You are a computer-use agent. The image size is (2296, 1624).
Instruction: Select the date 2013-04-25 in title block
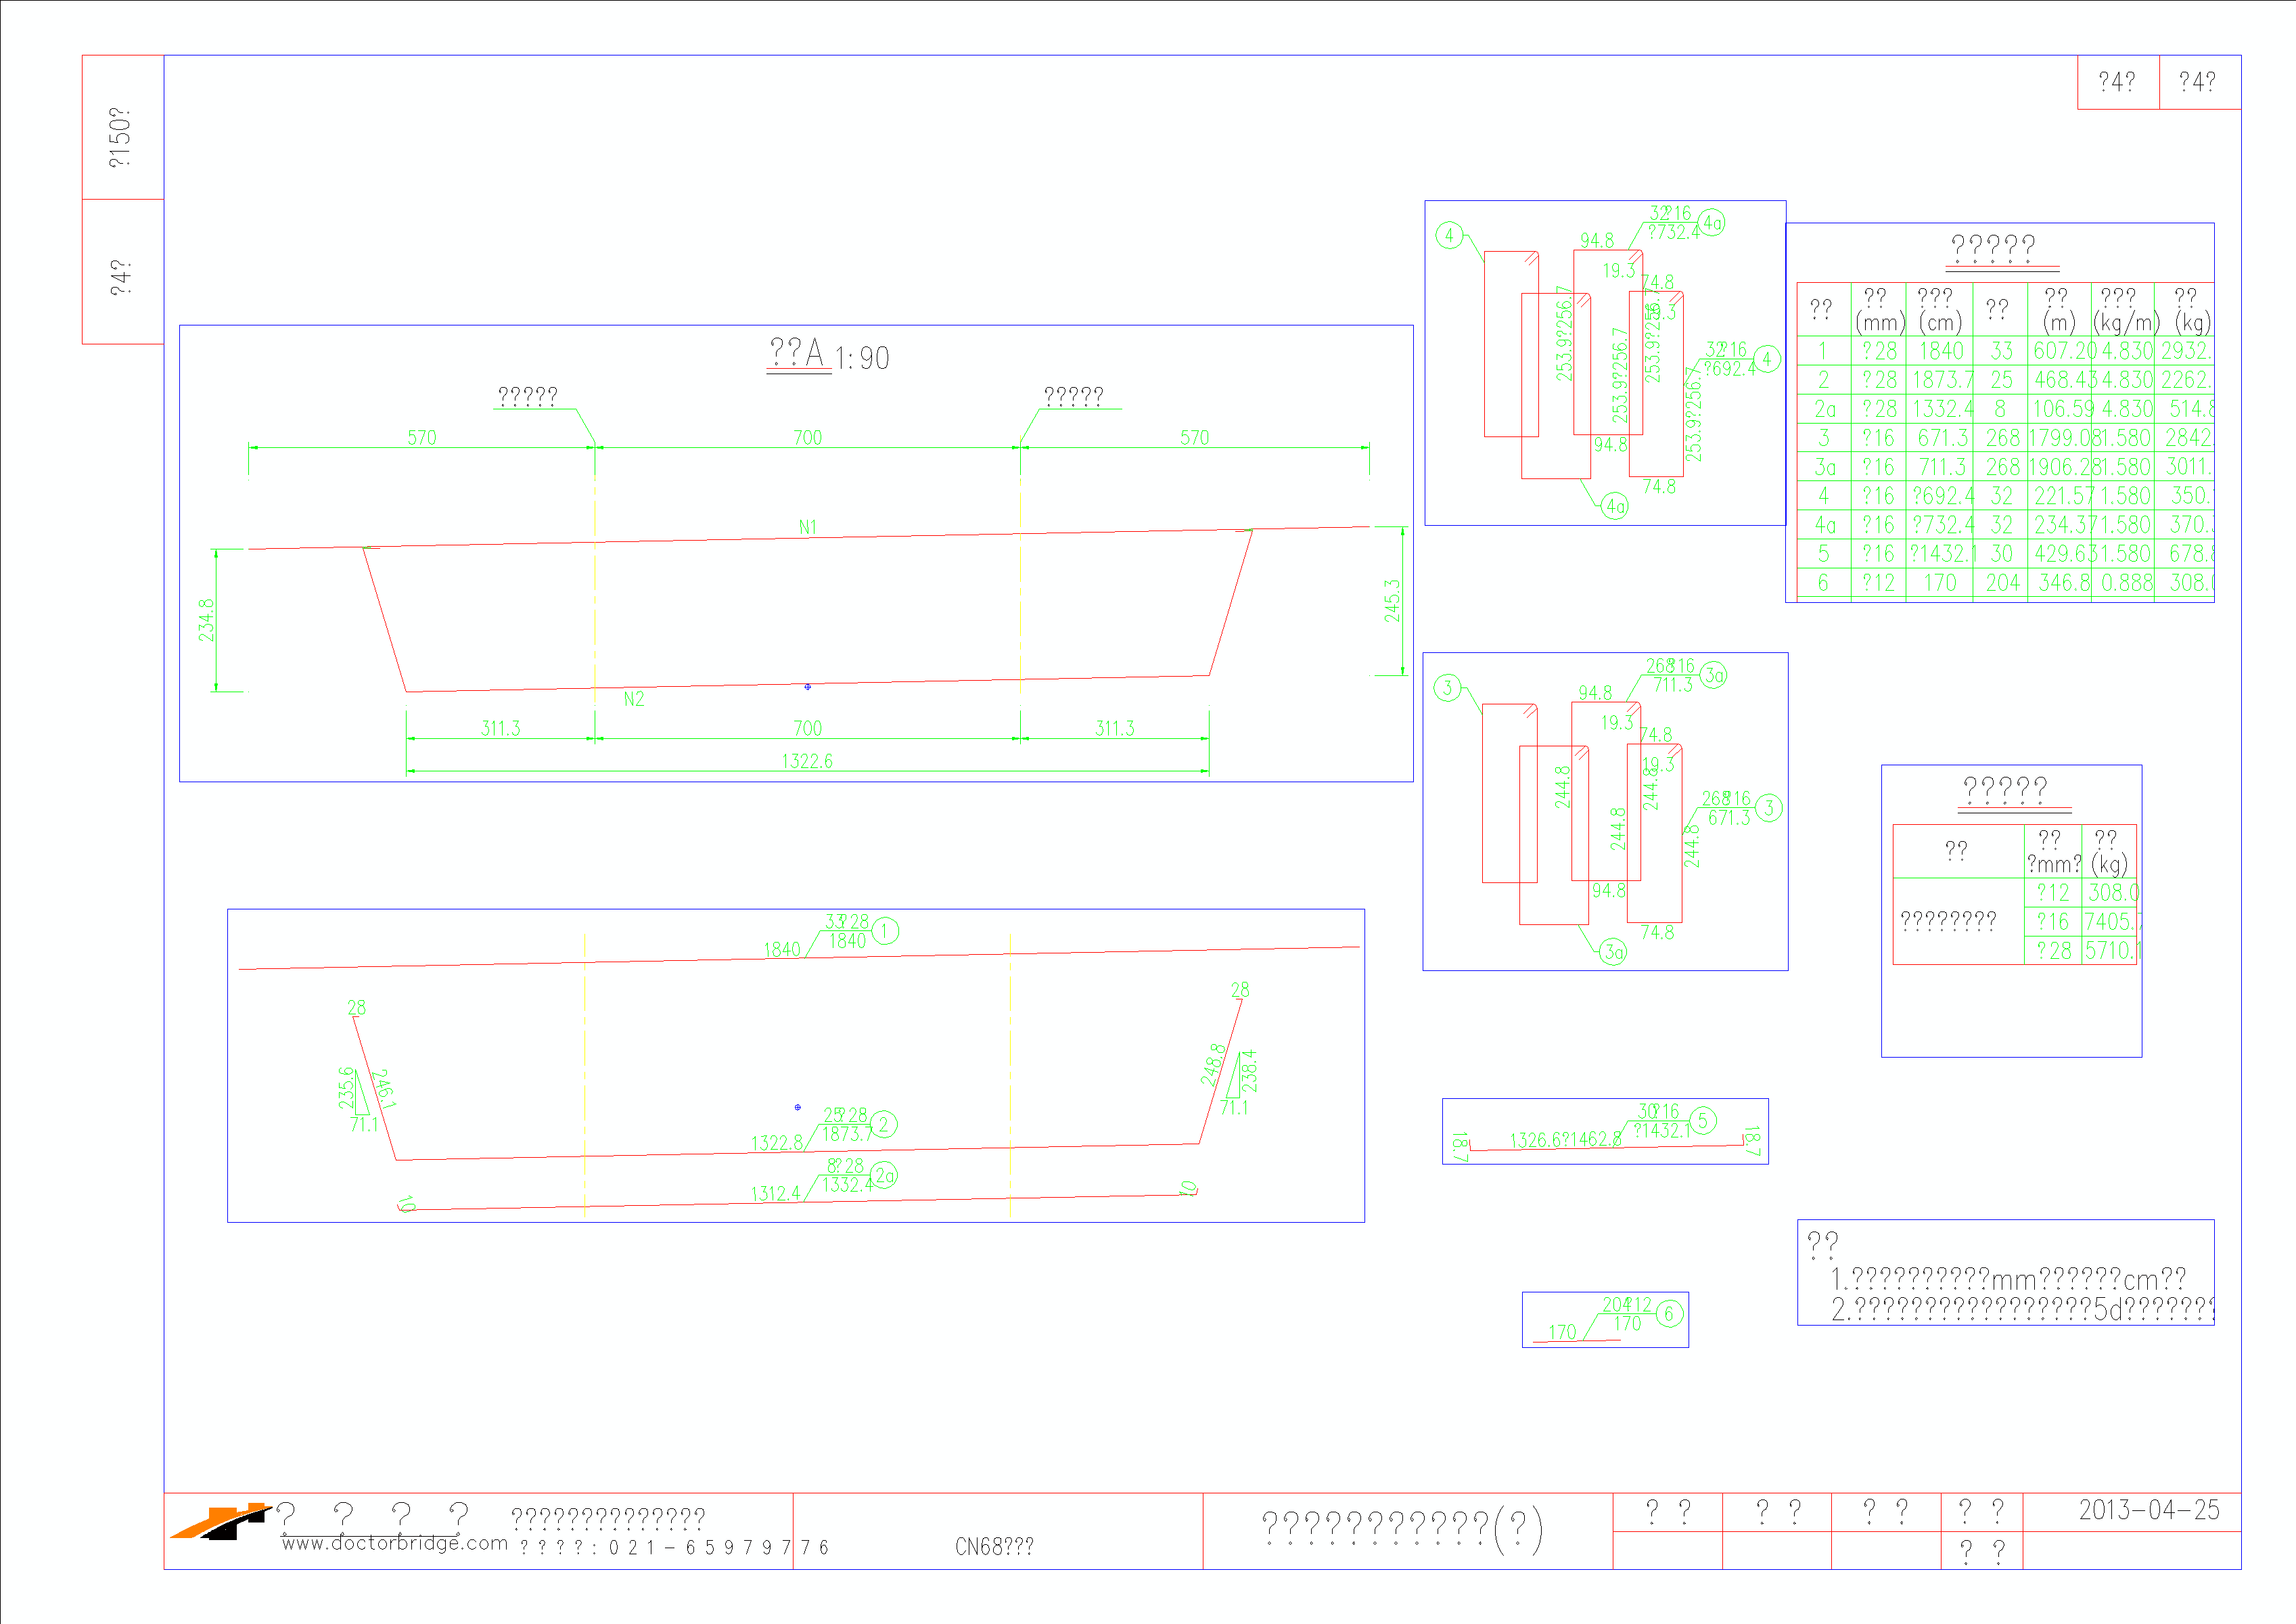point(2149,1510)
